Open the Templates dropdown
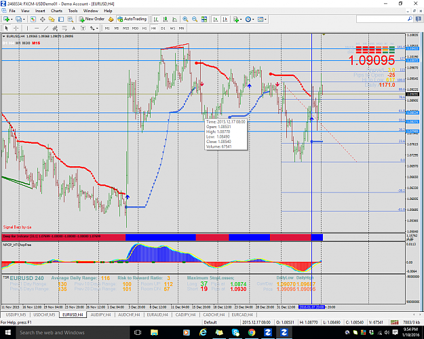 (262, 19)
